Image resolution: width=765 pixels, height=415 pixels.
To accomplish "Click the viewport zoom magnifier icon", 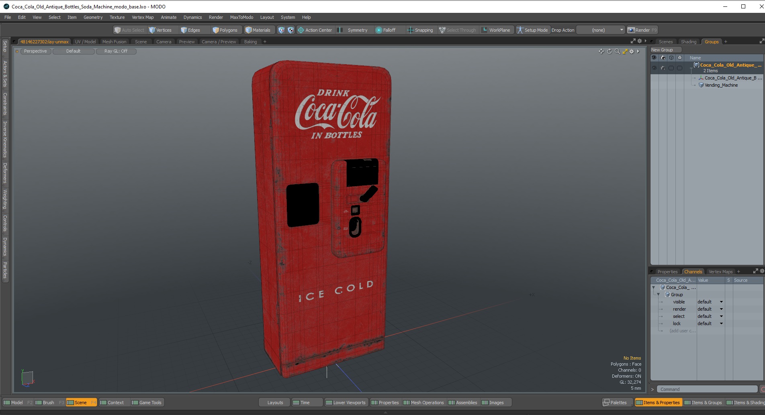I will pyautogui.click(x=617, y=51).
